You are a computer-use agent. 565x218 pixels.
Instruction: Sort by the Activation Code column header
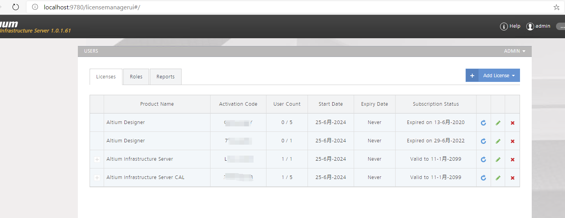pyautogui.click(x=238, y=104)
